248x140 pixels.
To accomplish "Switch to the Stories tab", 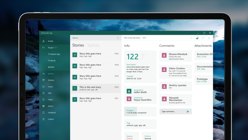I will coord(78,45).
